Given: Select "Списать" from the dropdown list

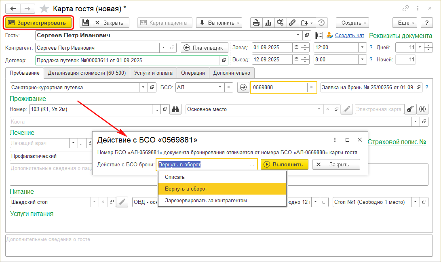Looking at the screenshot, I should pyautogui.click(x=175, y=177).
